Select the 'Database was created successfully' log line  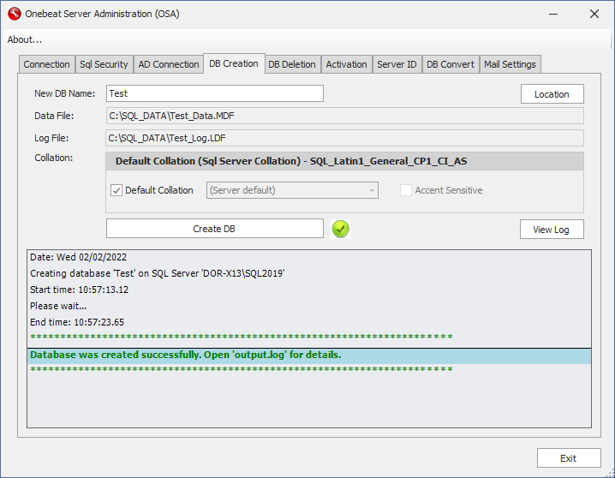pyautogui.click(x=309, y=356)
